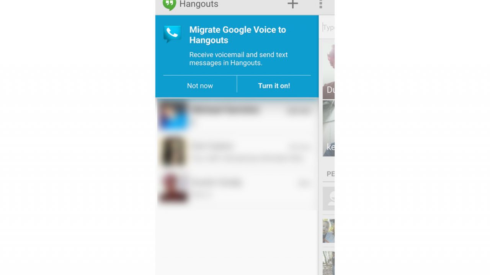Focus the Type search field on the right

coord(328,27)
